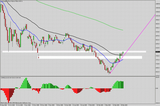Select the lower white horizontal rectangle
Viewport: 160px width, 106px height.
pos(90,57)
